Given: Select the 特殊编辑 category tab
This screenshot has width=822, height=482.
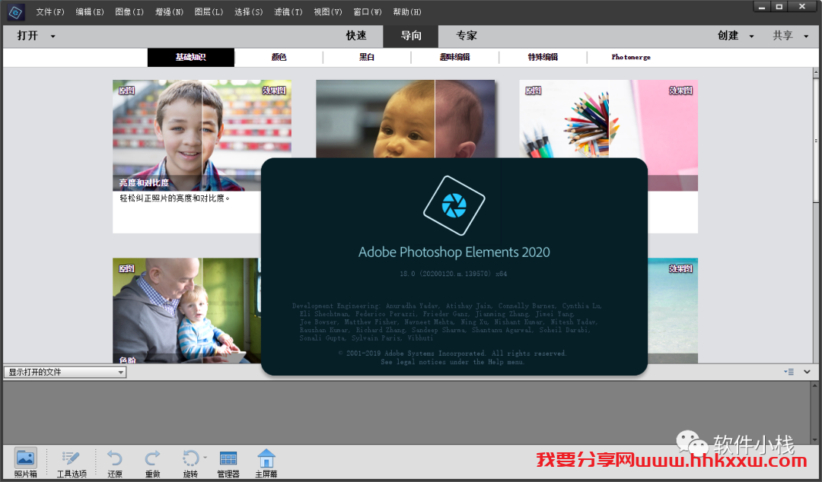Looking at the screenshot, I should [x=543, y=57].
